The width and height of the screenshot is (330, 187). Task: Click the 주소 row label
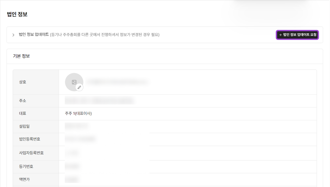pyautogui.click(x=23, y=101)
